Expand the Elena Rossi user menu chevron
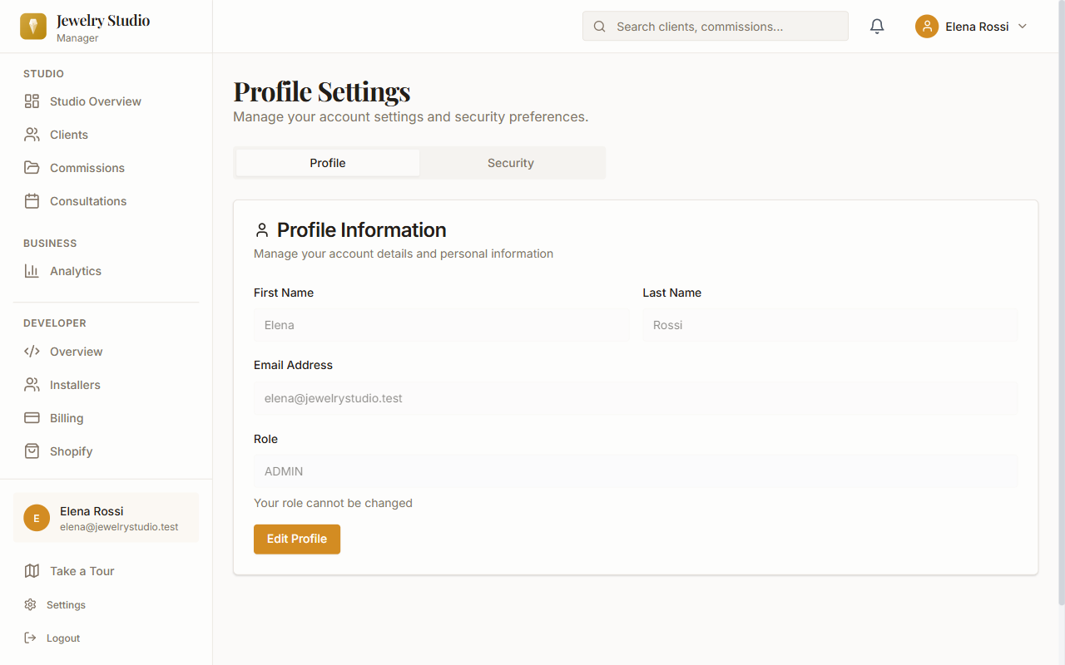Viewport: 1065px width, 665px height. [1023, 27]
